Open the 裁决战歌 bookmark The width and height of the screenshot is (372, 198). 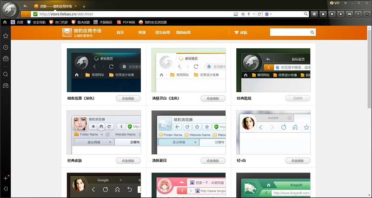[x=80, y=22]
